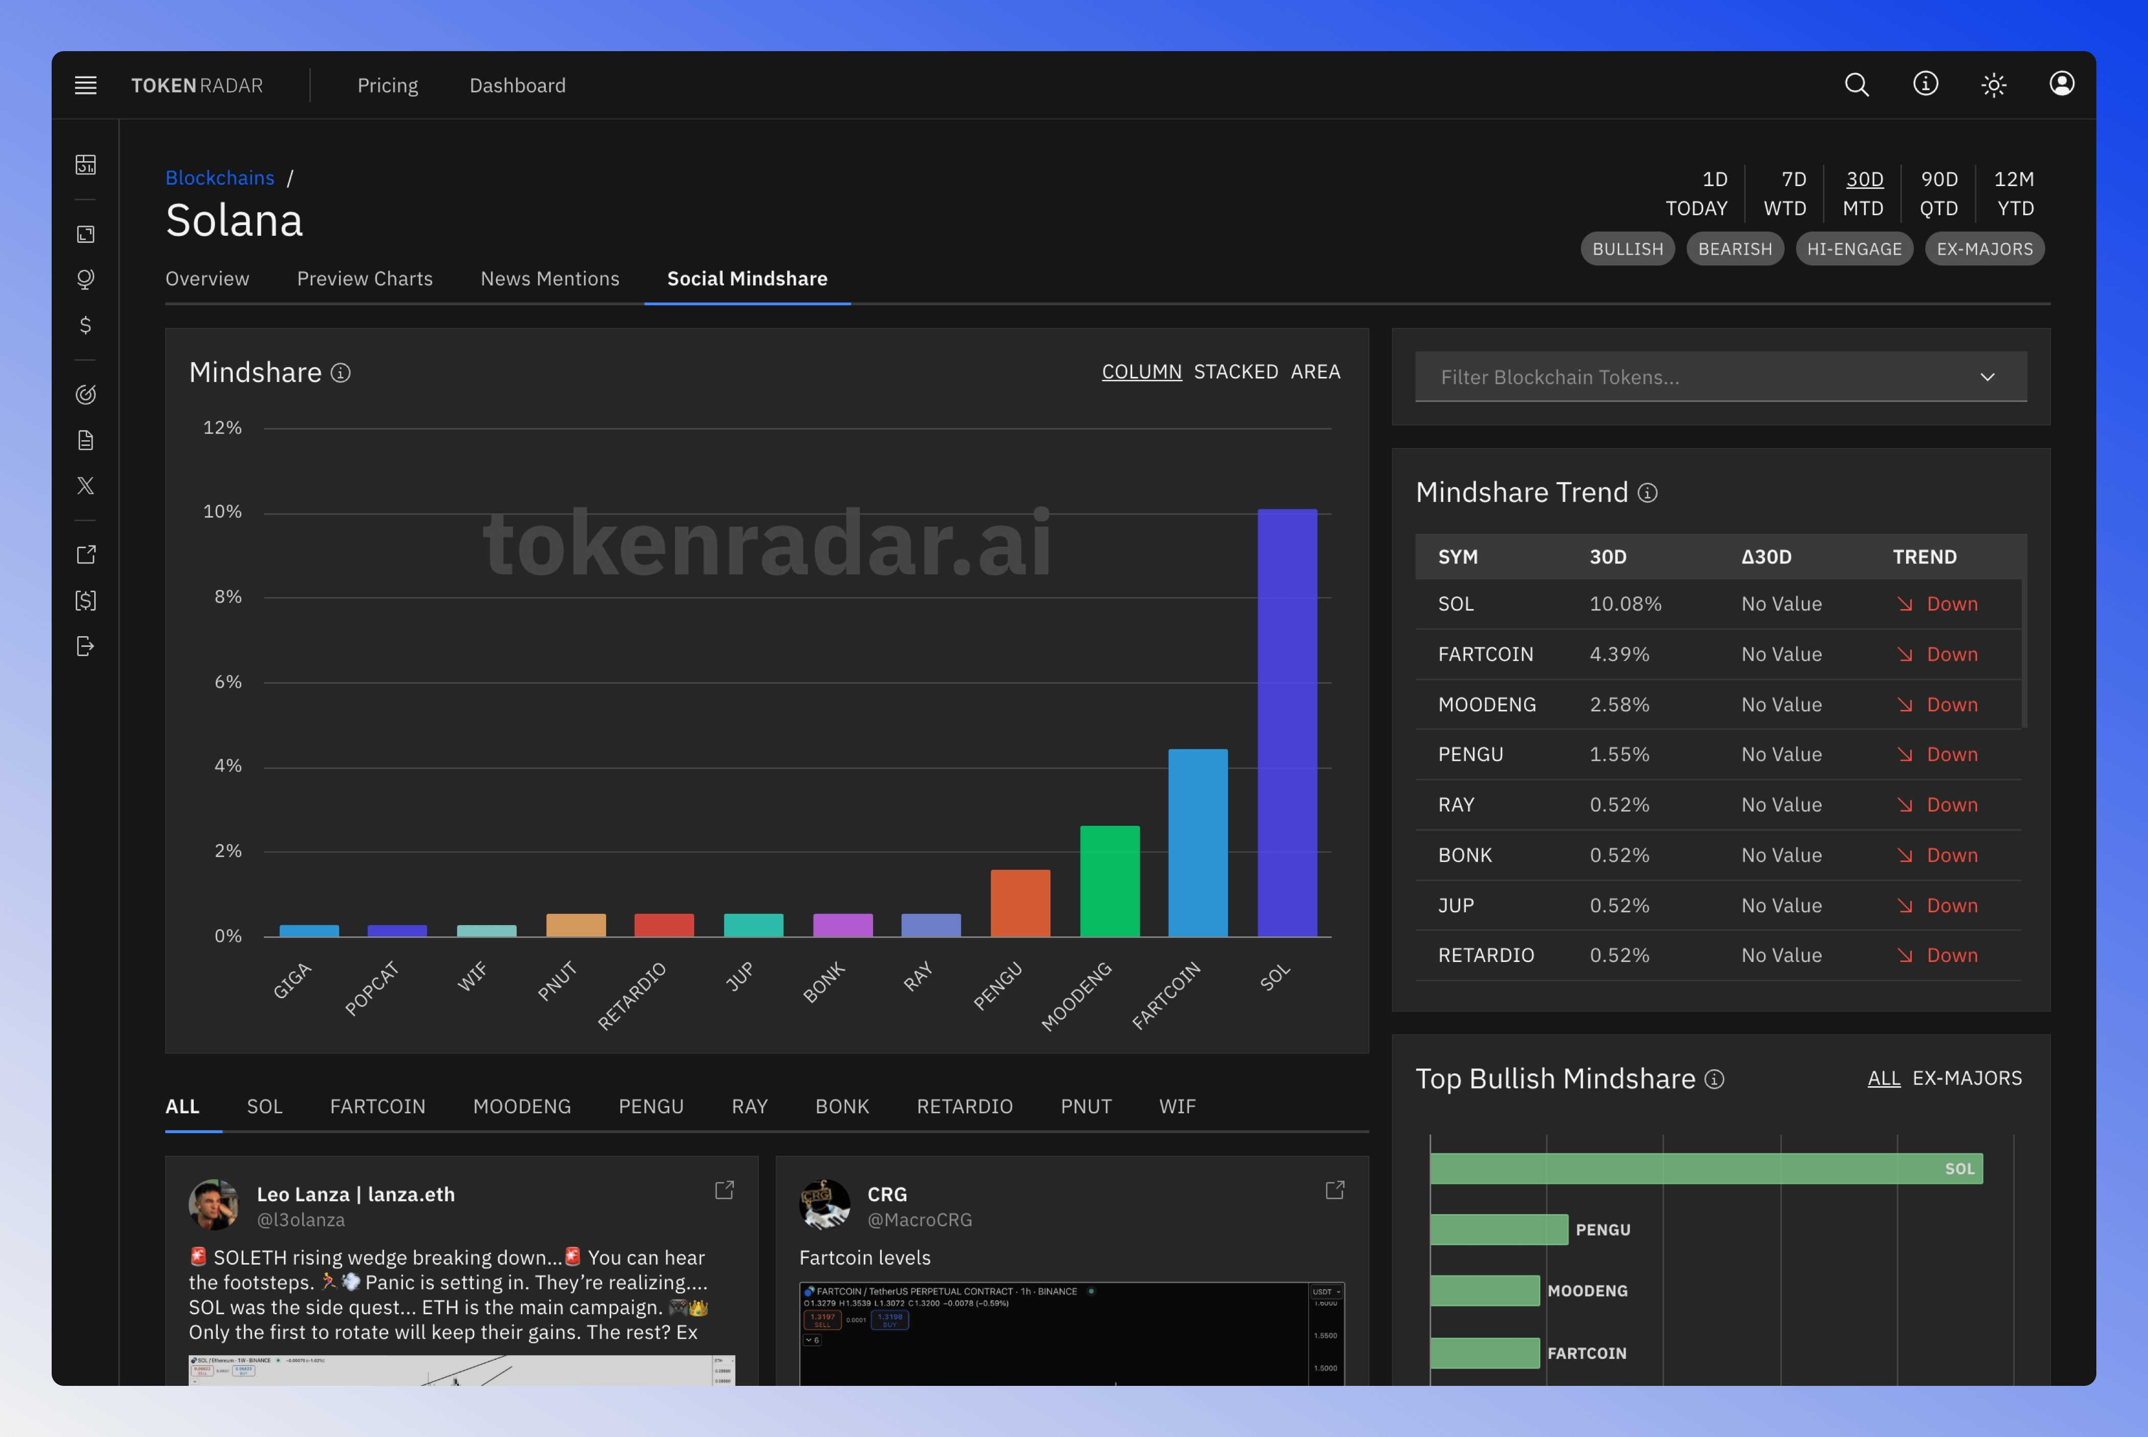Select the 90D QTD time range
The width and height of the screenshot is (2148, 1437).
(1939, 193)
